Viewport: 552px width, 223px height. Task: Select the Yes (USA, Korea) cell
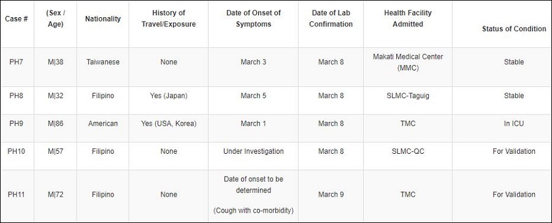[x=169, y=124]
